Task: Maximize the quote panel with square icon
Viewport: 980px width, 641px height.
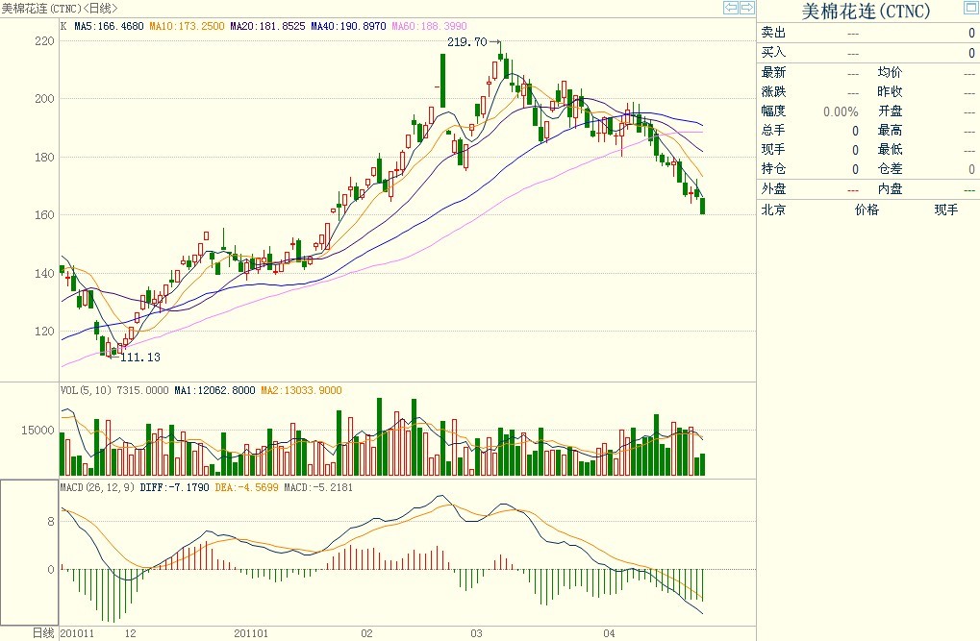Action: pyautogui.click(x=969, y=10)
